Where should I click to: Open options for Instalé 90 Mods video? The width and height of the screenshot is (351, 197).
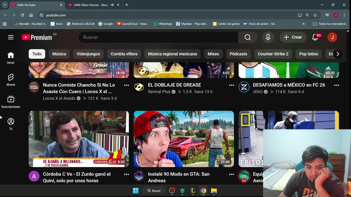click(x=231, y=174)
